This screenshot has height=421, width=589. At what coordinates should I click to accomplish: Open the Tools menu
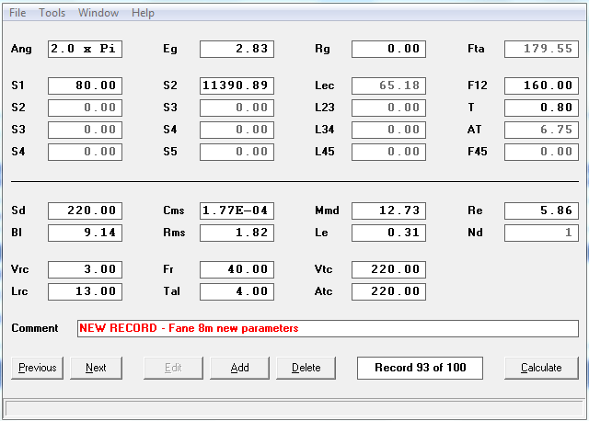tap(52, 13)
